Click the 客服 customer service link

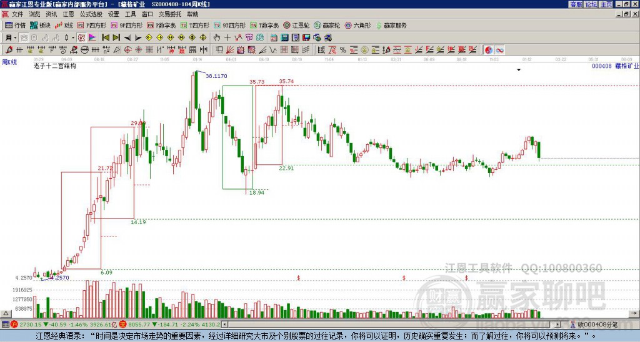click(576, 4)
